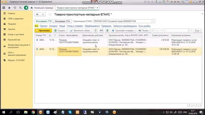Screen dimensions: 205x115
Task: Click the yellow info icon in title bar
Action: click(191, 2)
